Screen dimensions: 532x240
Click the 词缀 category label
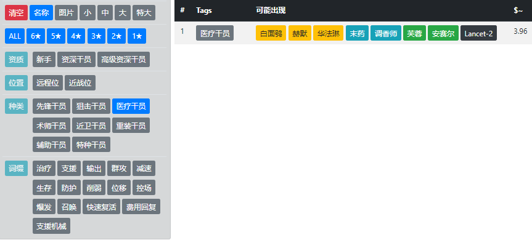click(16, 168)
